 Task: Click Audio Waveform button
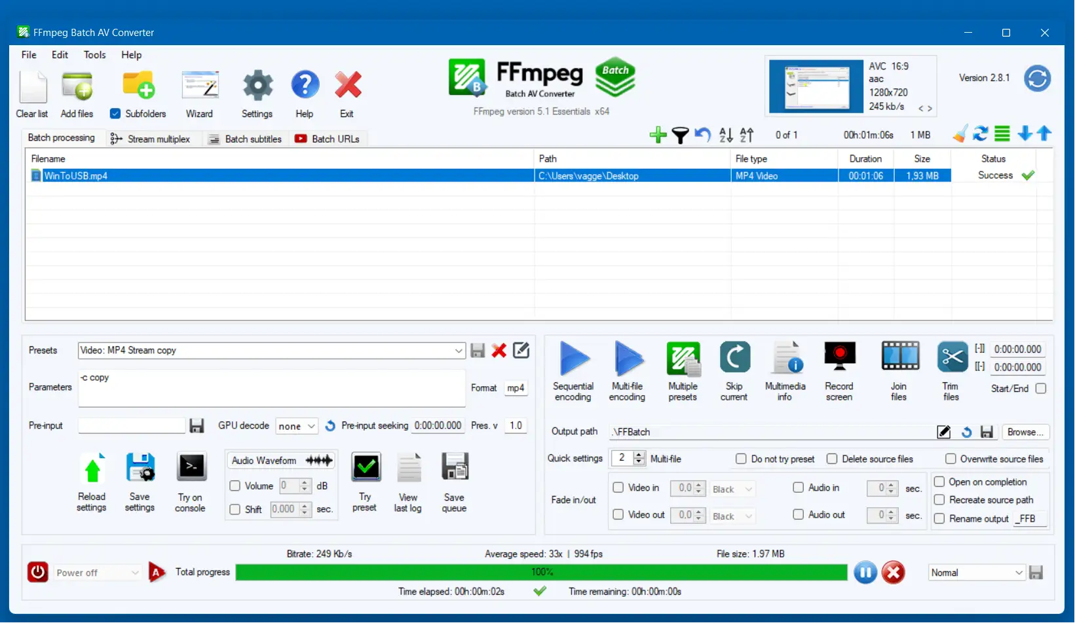tap(282, 461)
